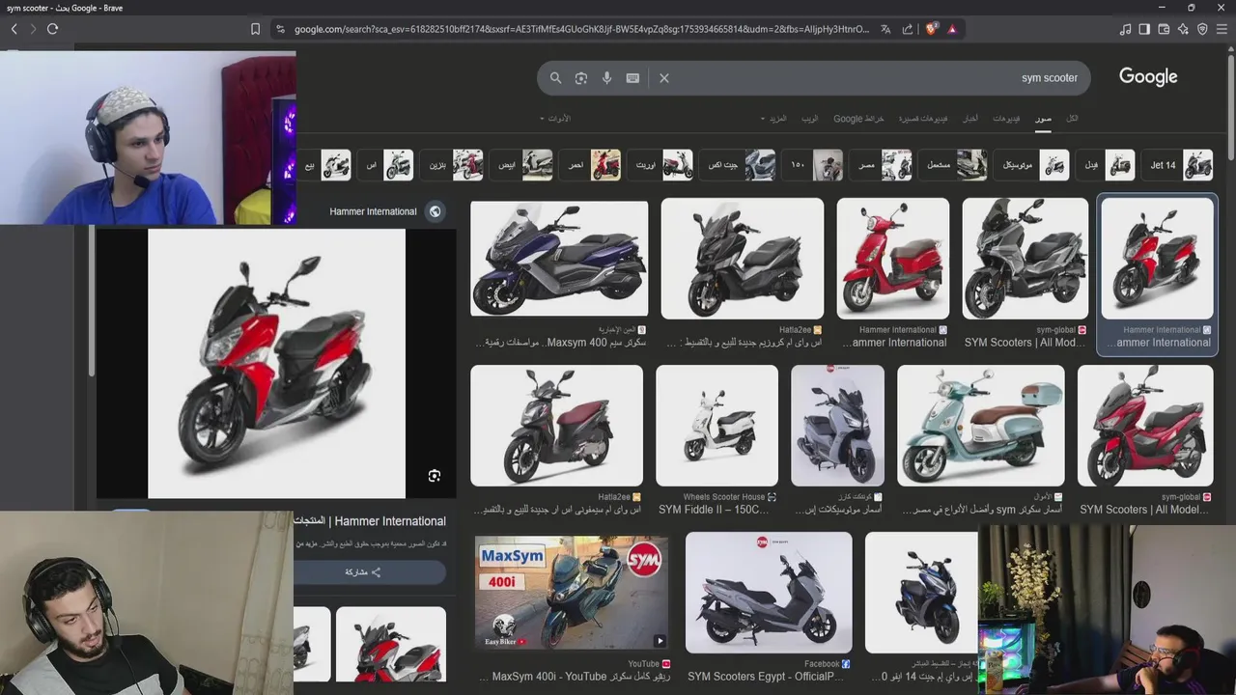
Task: Open the translate page icon in address bar
Action: coord(885,29)
